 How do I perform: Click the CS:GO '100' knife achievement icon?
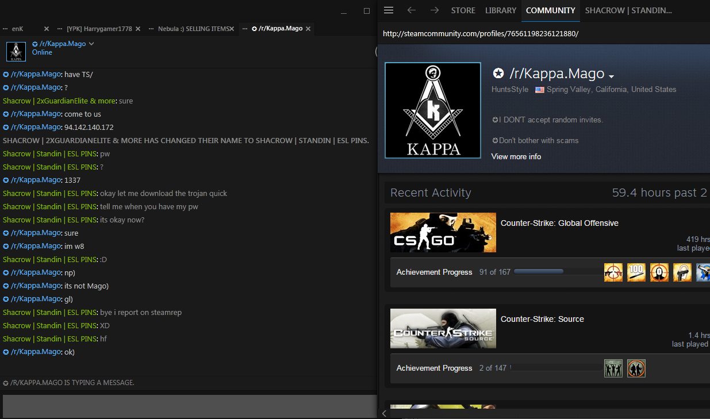click(x=636, y=272)
